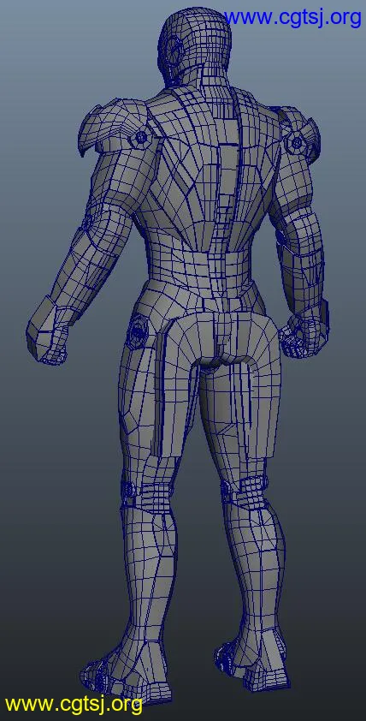Open the yellow www.cgtsj.org watermark link
This screenshot has width=366, height=721.
pyautogui.click(x=74, y=704)
